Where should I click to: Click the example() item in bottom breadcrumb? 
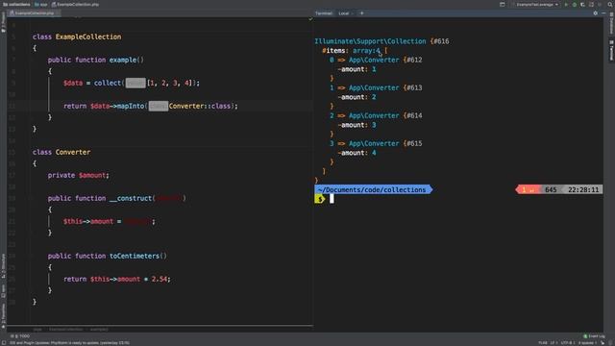99,329
